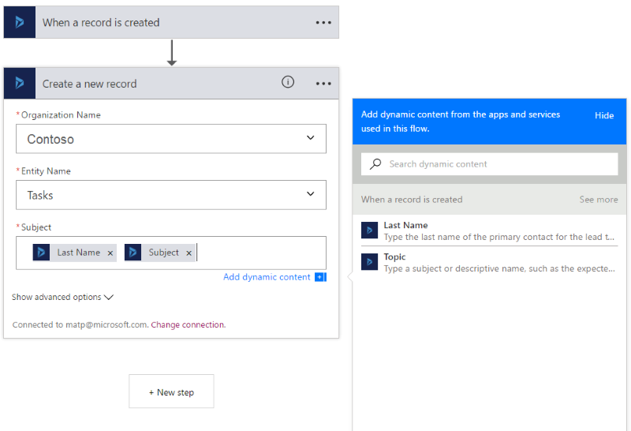Open the ellipsis menu on Create a new record
This screenshot has height=431, width=631.
(x=323, y=83)
